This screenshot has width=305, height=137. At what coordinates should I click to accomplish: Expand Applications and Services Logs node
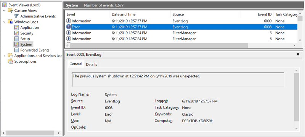coord(4,56)
